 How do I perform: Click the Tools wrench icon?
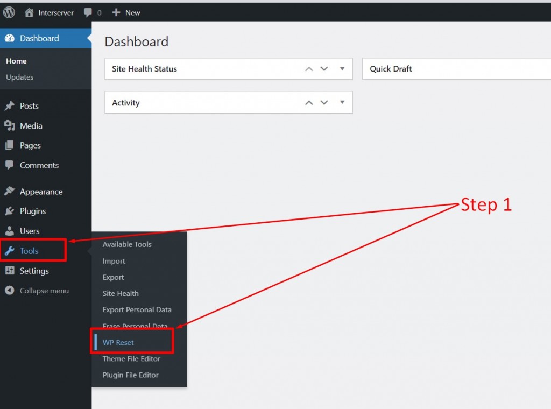[10, 251]
